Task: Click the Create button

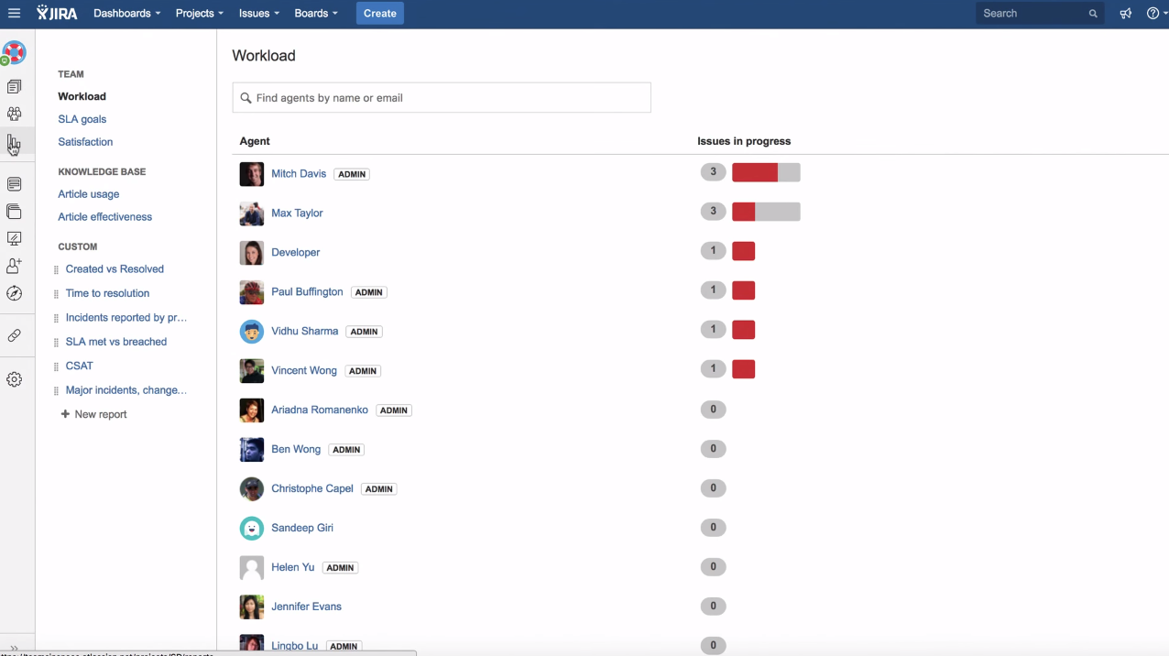Action: pyautogui.click(x=380, y=14)
